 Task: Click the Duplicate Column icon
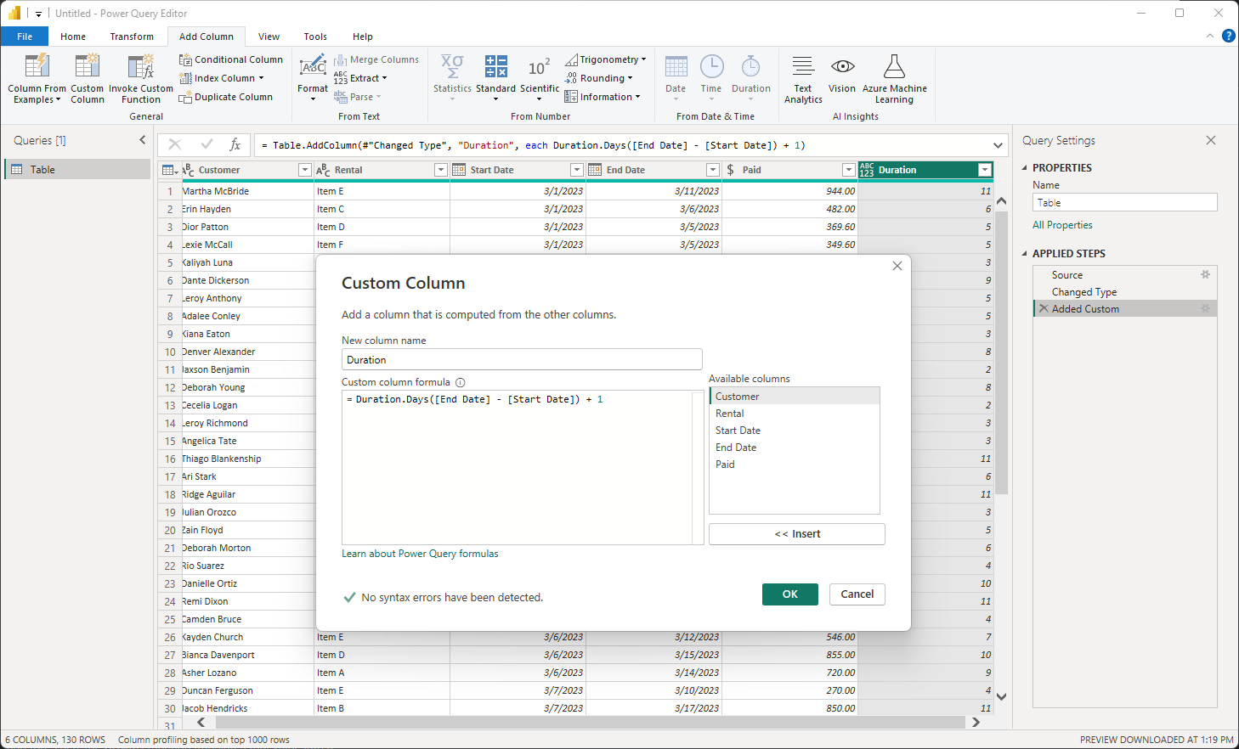185,98
